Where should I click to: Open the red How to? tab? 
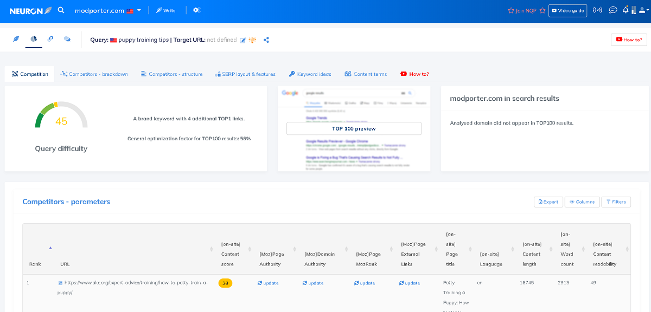pos(414,74)
